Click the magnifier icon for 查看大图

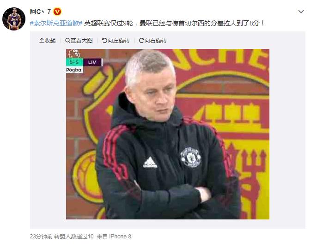click(67, 41)
